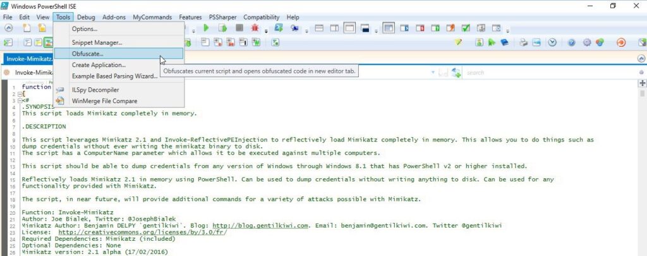The image size is (647, 256).
Task: Click the green Run Script arrow icon
Action: pyautogui.click(x=206, y=28)
